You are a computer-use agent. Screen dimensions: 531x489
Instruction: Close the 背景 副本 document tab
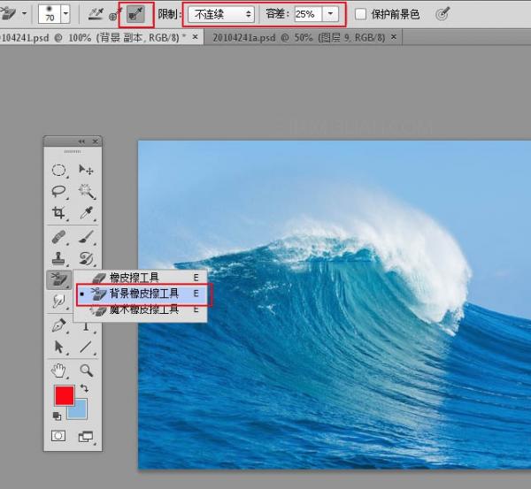click(x=196, y=36)
